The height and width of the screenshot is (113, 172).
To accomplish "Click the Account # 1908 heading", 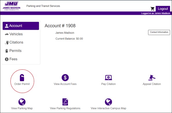I will pos(60,26).
